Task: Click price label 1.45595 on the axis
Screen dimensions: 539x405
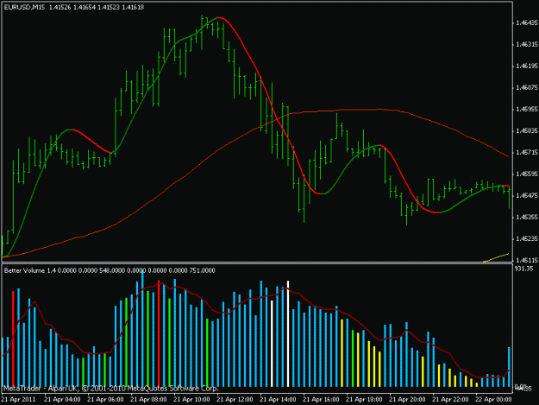Action: (527, 174)
